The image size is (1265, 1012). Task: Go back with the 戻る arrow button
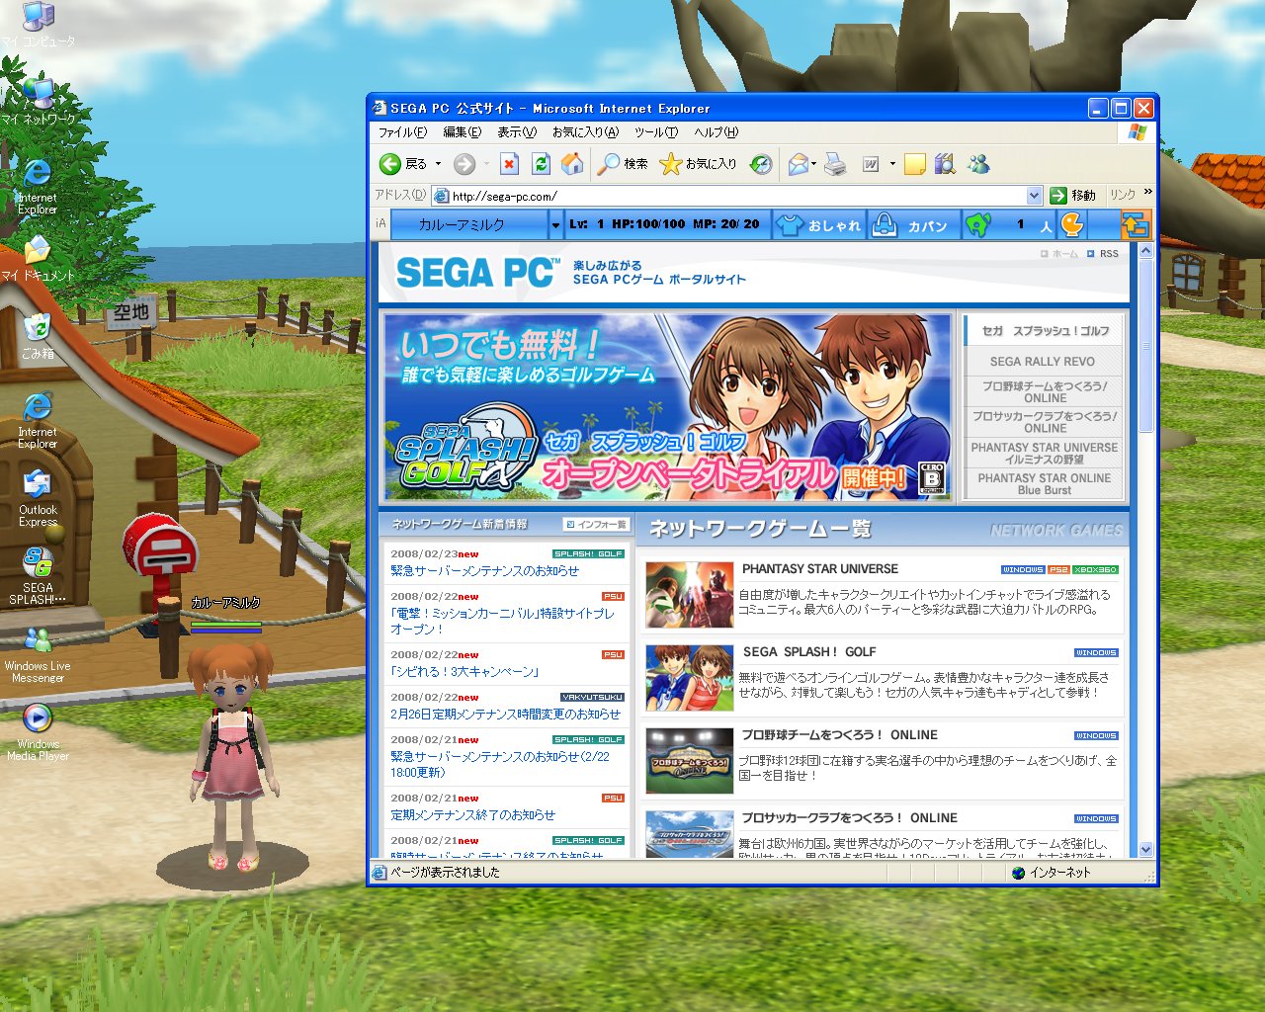[403, 164]
